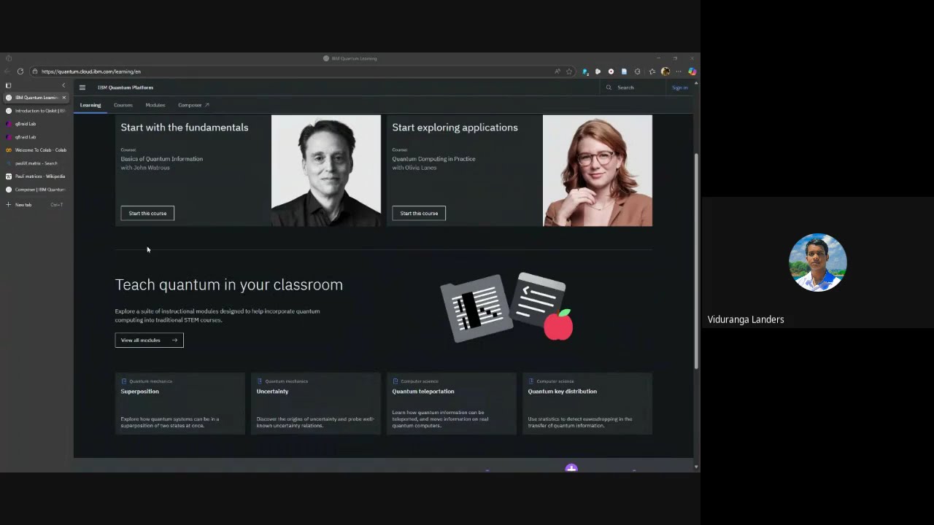
Task: Start the Basics of Quantum Information course
Action: [x=147, y=213]
